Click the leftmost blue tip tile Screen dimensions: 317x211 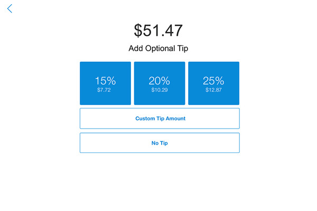105,83
